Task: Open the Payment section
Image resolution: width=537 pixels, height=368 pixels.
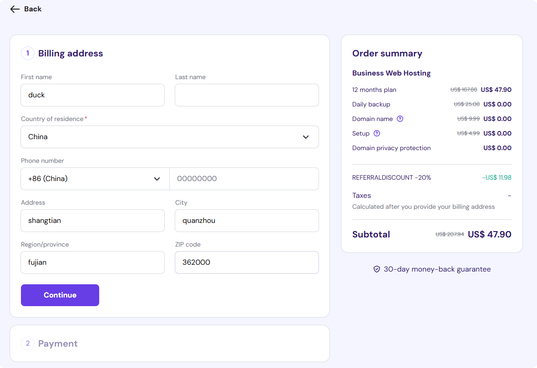Action: [58, 343]
